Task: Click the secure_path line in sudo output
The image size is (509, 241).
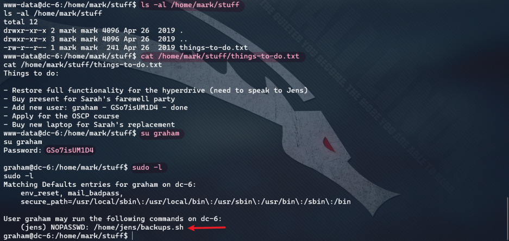Action: click(186, 202)
